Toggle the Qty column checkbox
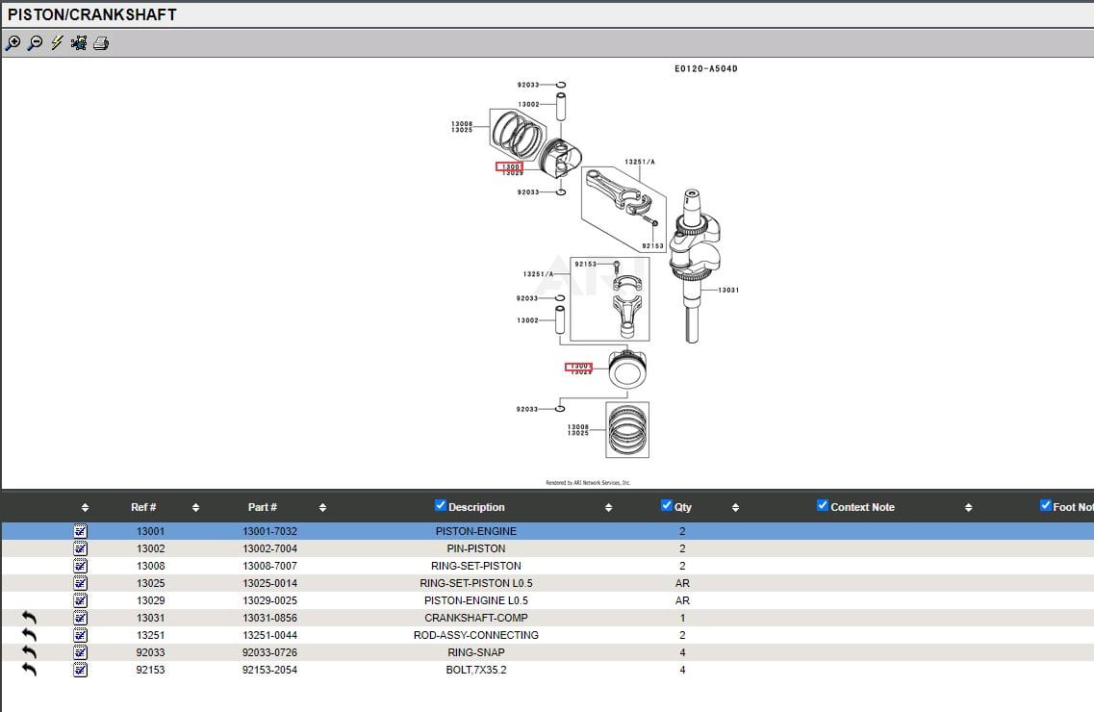This screenshot has width=1094, height=712. tap(667, 505)
